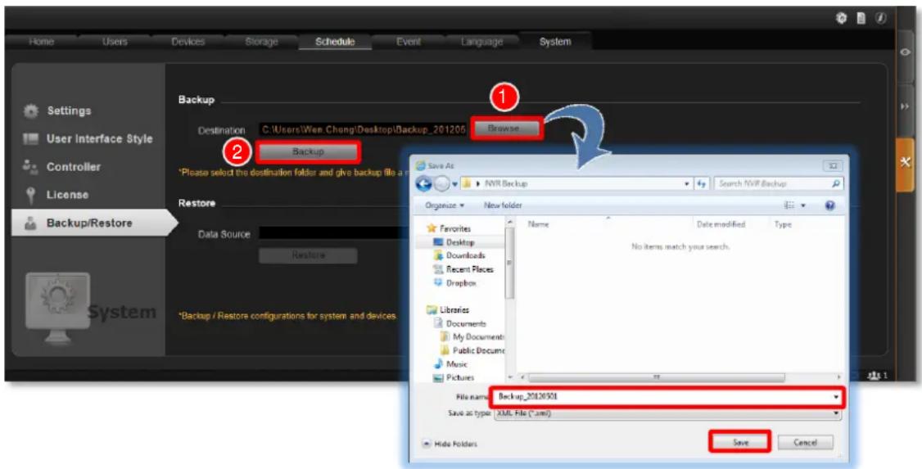Click the navigation pane vertical scrollbar
The width and height of the screenshot is (922, 469).
[510, 263]
